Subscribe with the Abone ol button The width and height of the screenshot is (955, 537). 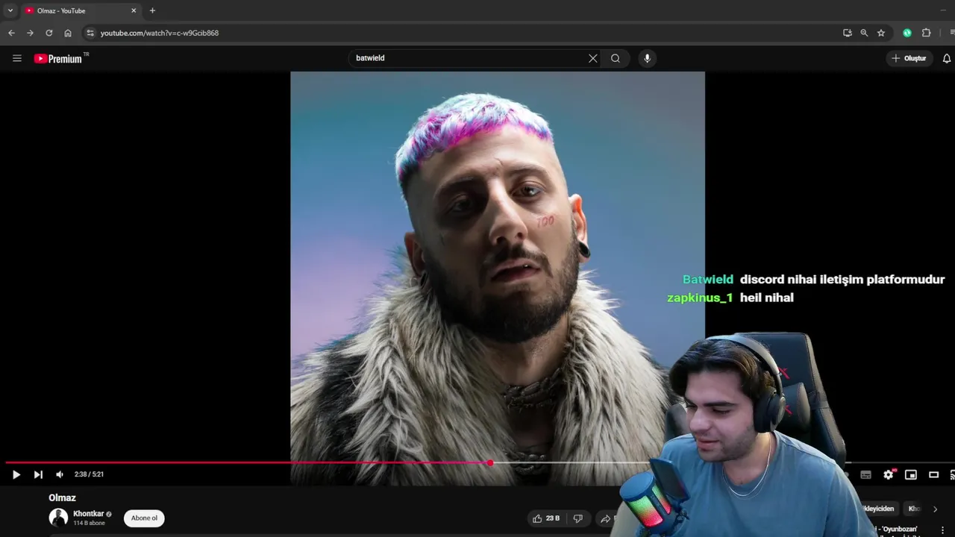click(145, 518)
